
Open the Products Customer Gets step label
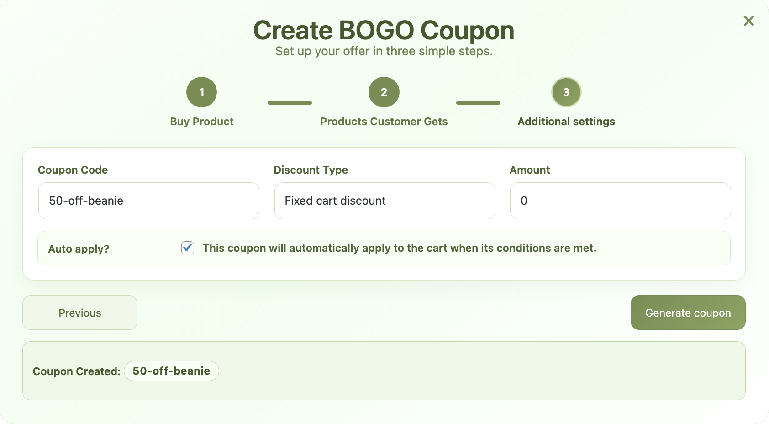click(384, 122)
